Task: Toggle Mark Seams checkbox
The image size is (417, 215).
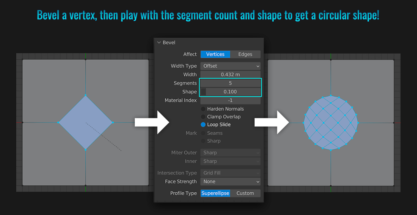Action: [x=203, y=133]
